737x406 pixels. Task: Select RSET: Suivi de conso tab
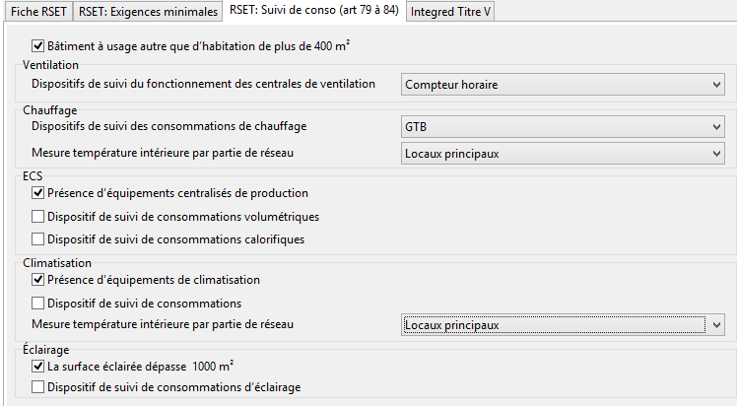coord(314,10)
